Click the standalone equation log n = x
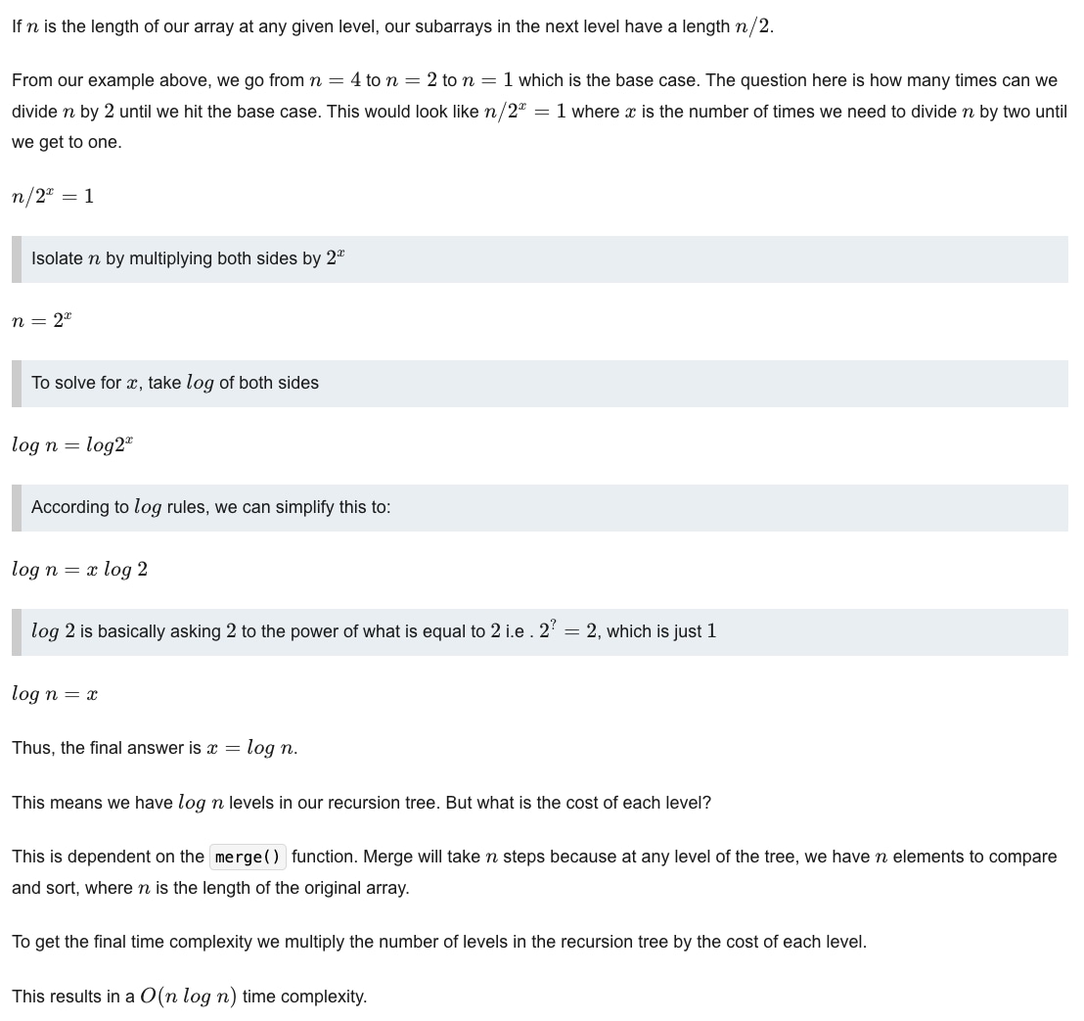 click(x=55, y=693)
